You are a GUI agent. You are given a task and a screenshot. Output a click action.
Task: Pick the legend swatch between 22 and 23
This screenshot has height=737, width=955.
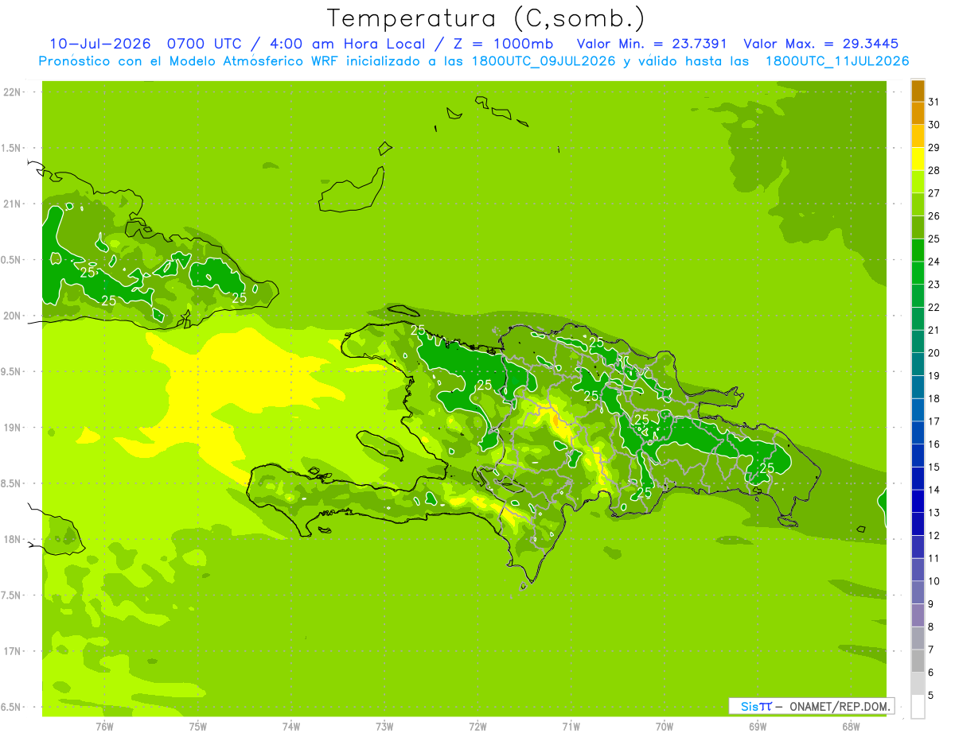click(918, 296)
